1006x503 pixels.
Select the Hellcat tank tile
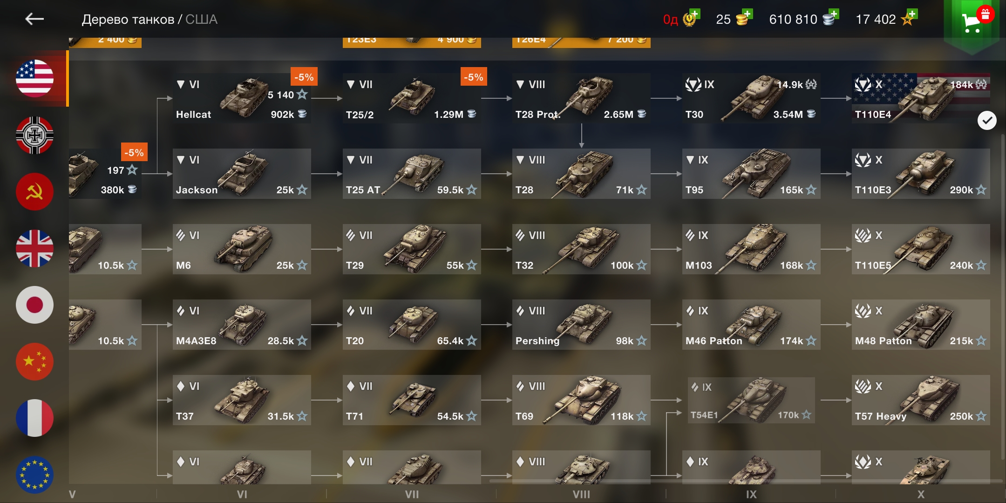(242, 98)
